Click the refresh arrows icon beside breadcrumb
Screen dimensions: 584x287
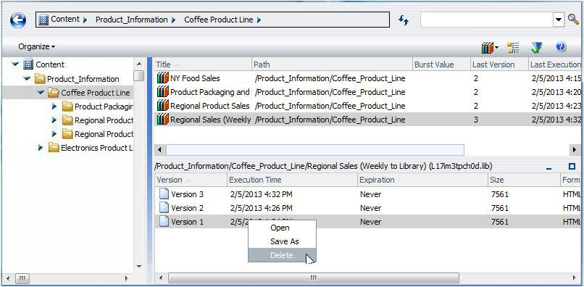pyautogui.click(x=404, y=20)
